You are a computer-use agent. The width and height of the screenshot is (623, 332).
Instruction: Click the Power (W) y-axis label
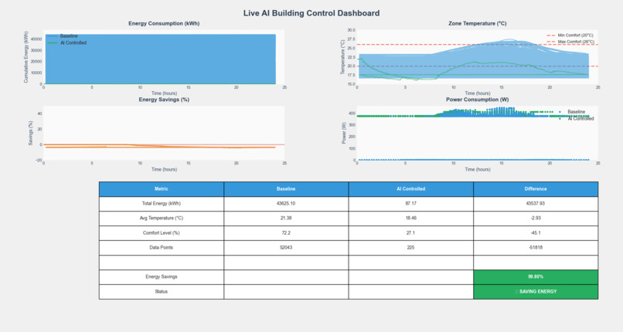(344, 133)
